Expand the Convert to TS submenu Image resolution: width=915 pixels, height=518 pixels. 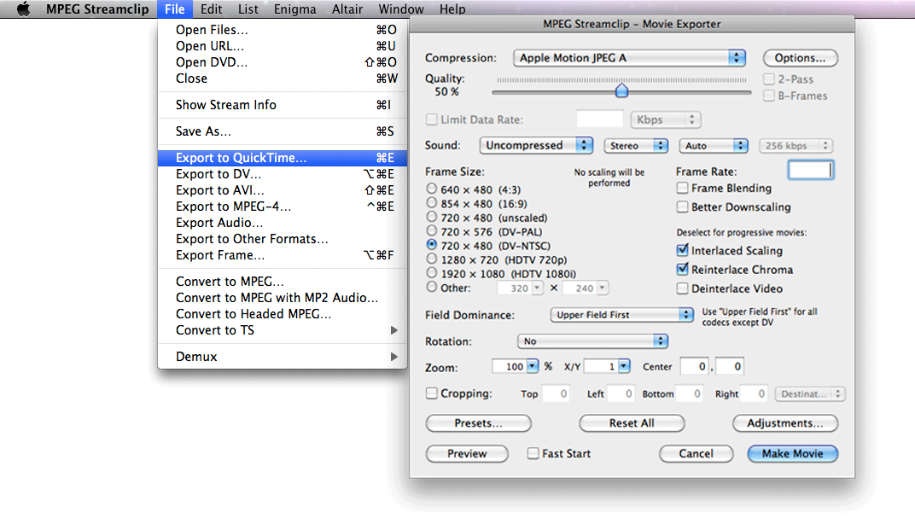(x=283, y=331)
